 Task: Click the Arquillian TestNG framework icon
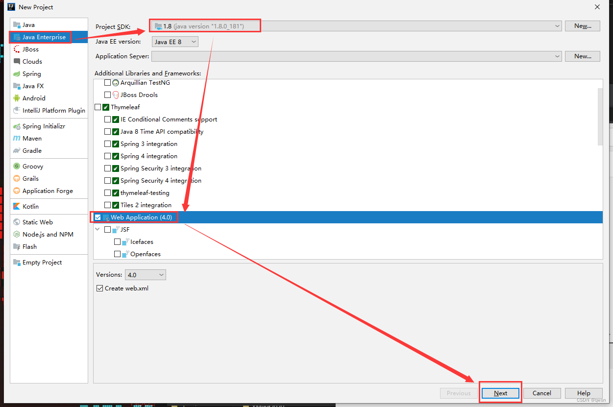(x=116, y=83)
